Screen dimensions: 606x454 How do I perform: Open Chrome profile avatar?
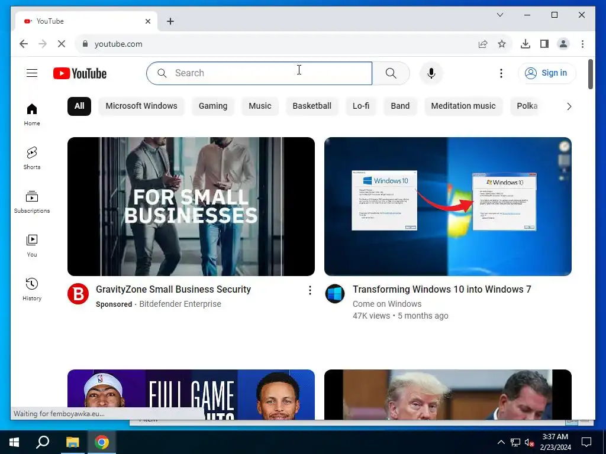tap(563, 44)
